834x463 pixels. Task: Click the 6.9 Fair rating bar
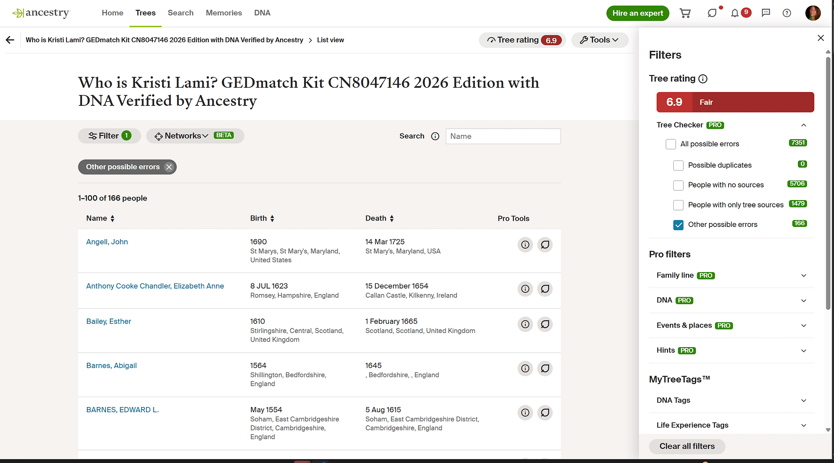[735, 102]
